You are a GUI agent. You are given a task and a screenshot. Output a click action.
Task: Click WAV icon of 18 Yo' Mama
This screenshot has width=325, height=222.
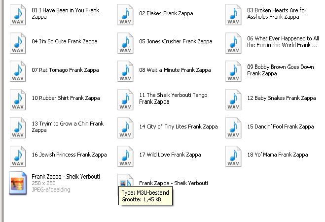233,157
